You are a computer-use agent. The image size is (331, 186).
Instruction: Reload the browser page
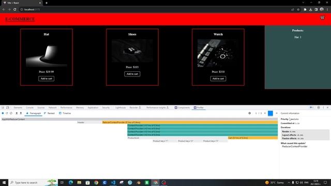pyautogui.click(x=15, y=9)
